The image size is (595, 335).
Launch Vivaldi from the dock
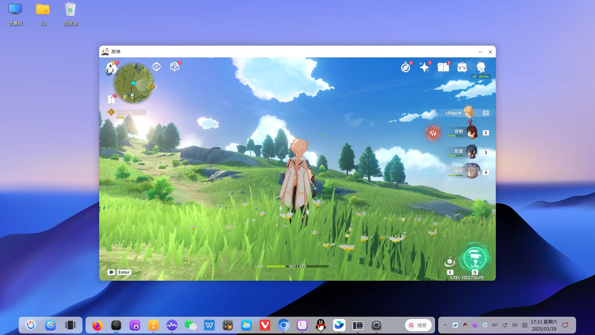point(265,325)
